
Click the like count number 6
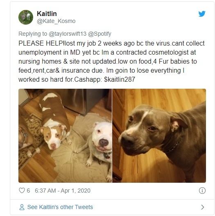point(28,191)
